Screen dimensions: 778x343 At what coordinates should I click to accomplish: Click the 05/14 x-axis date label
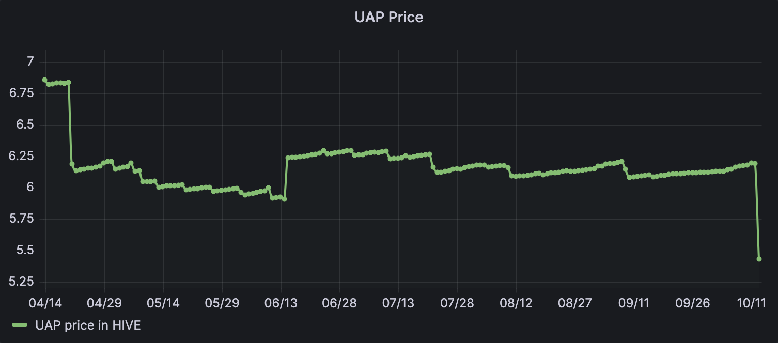[x=163, y=303]
